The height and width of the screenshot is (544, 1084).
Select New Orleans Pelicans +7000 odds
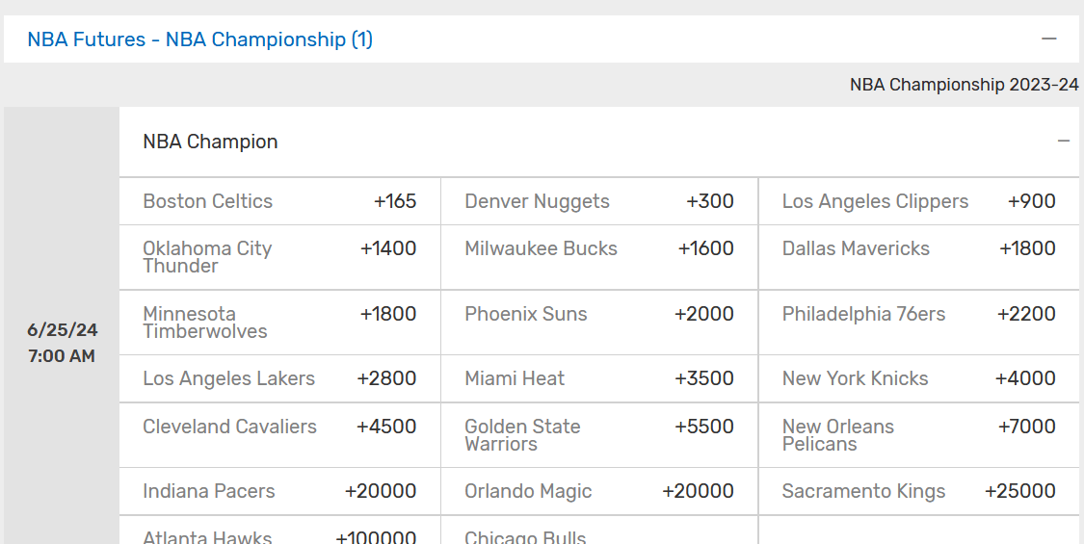(918, 435)
